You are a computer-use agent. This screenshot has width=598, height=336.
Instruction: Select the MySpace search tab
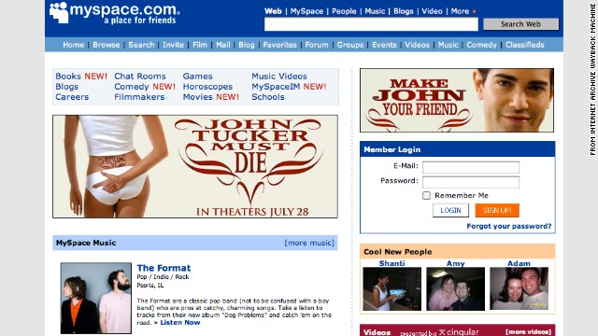click(306, 11)
